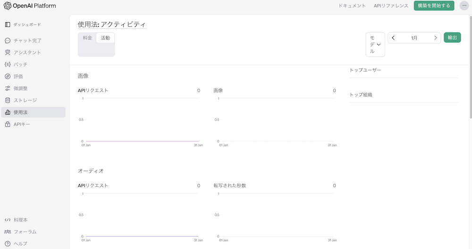Open the ドキュメント link in header
Image resolution: width=472 pixels, height=249 pixels.
[x=352, y=6]
